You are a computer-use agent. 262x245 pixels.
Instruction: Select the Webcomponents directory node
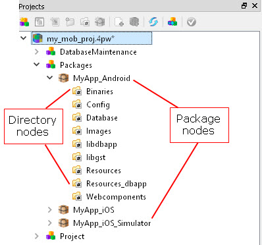116,197
